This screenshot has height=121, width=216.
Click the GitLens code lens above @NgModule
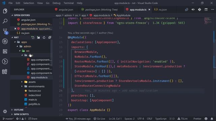point(90,33)
